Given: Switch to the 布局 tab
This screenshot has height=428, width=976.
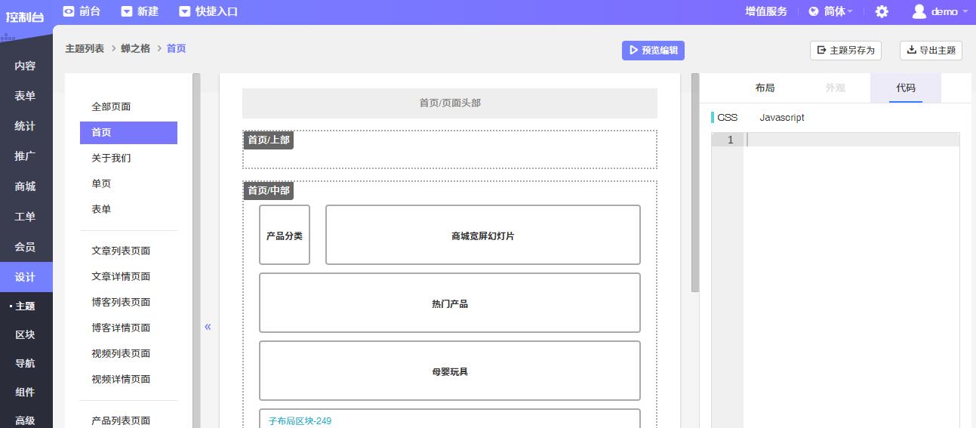Looking at the screenshot, I should point(765,88).
